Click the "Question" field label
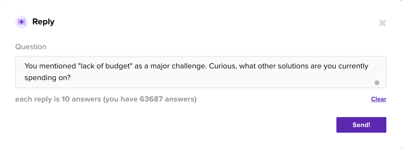The image size is (402, 148). click(31, 47)
